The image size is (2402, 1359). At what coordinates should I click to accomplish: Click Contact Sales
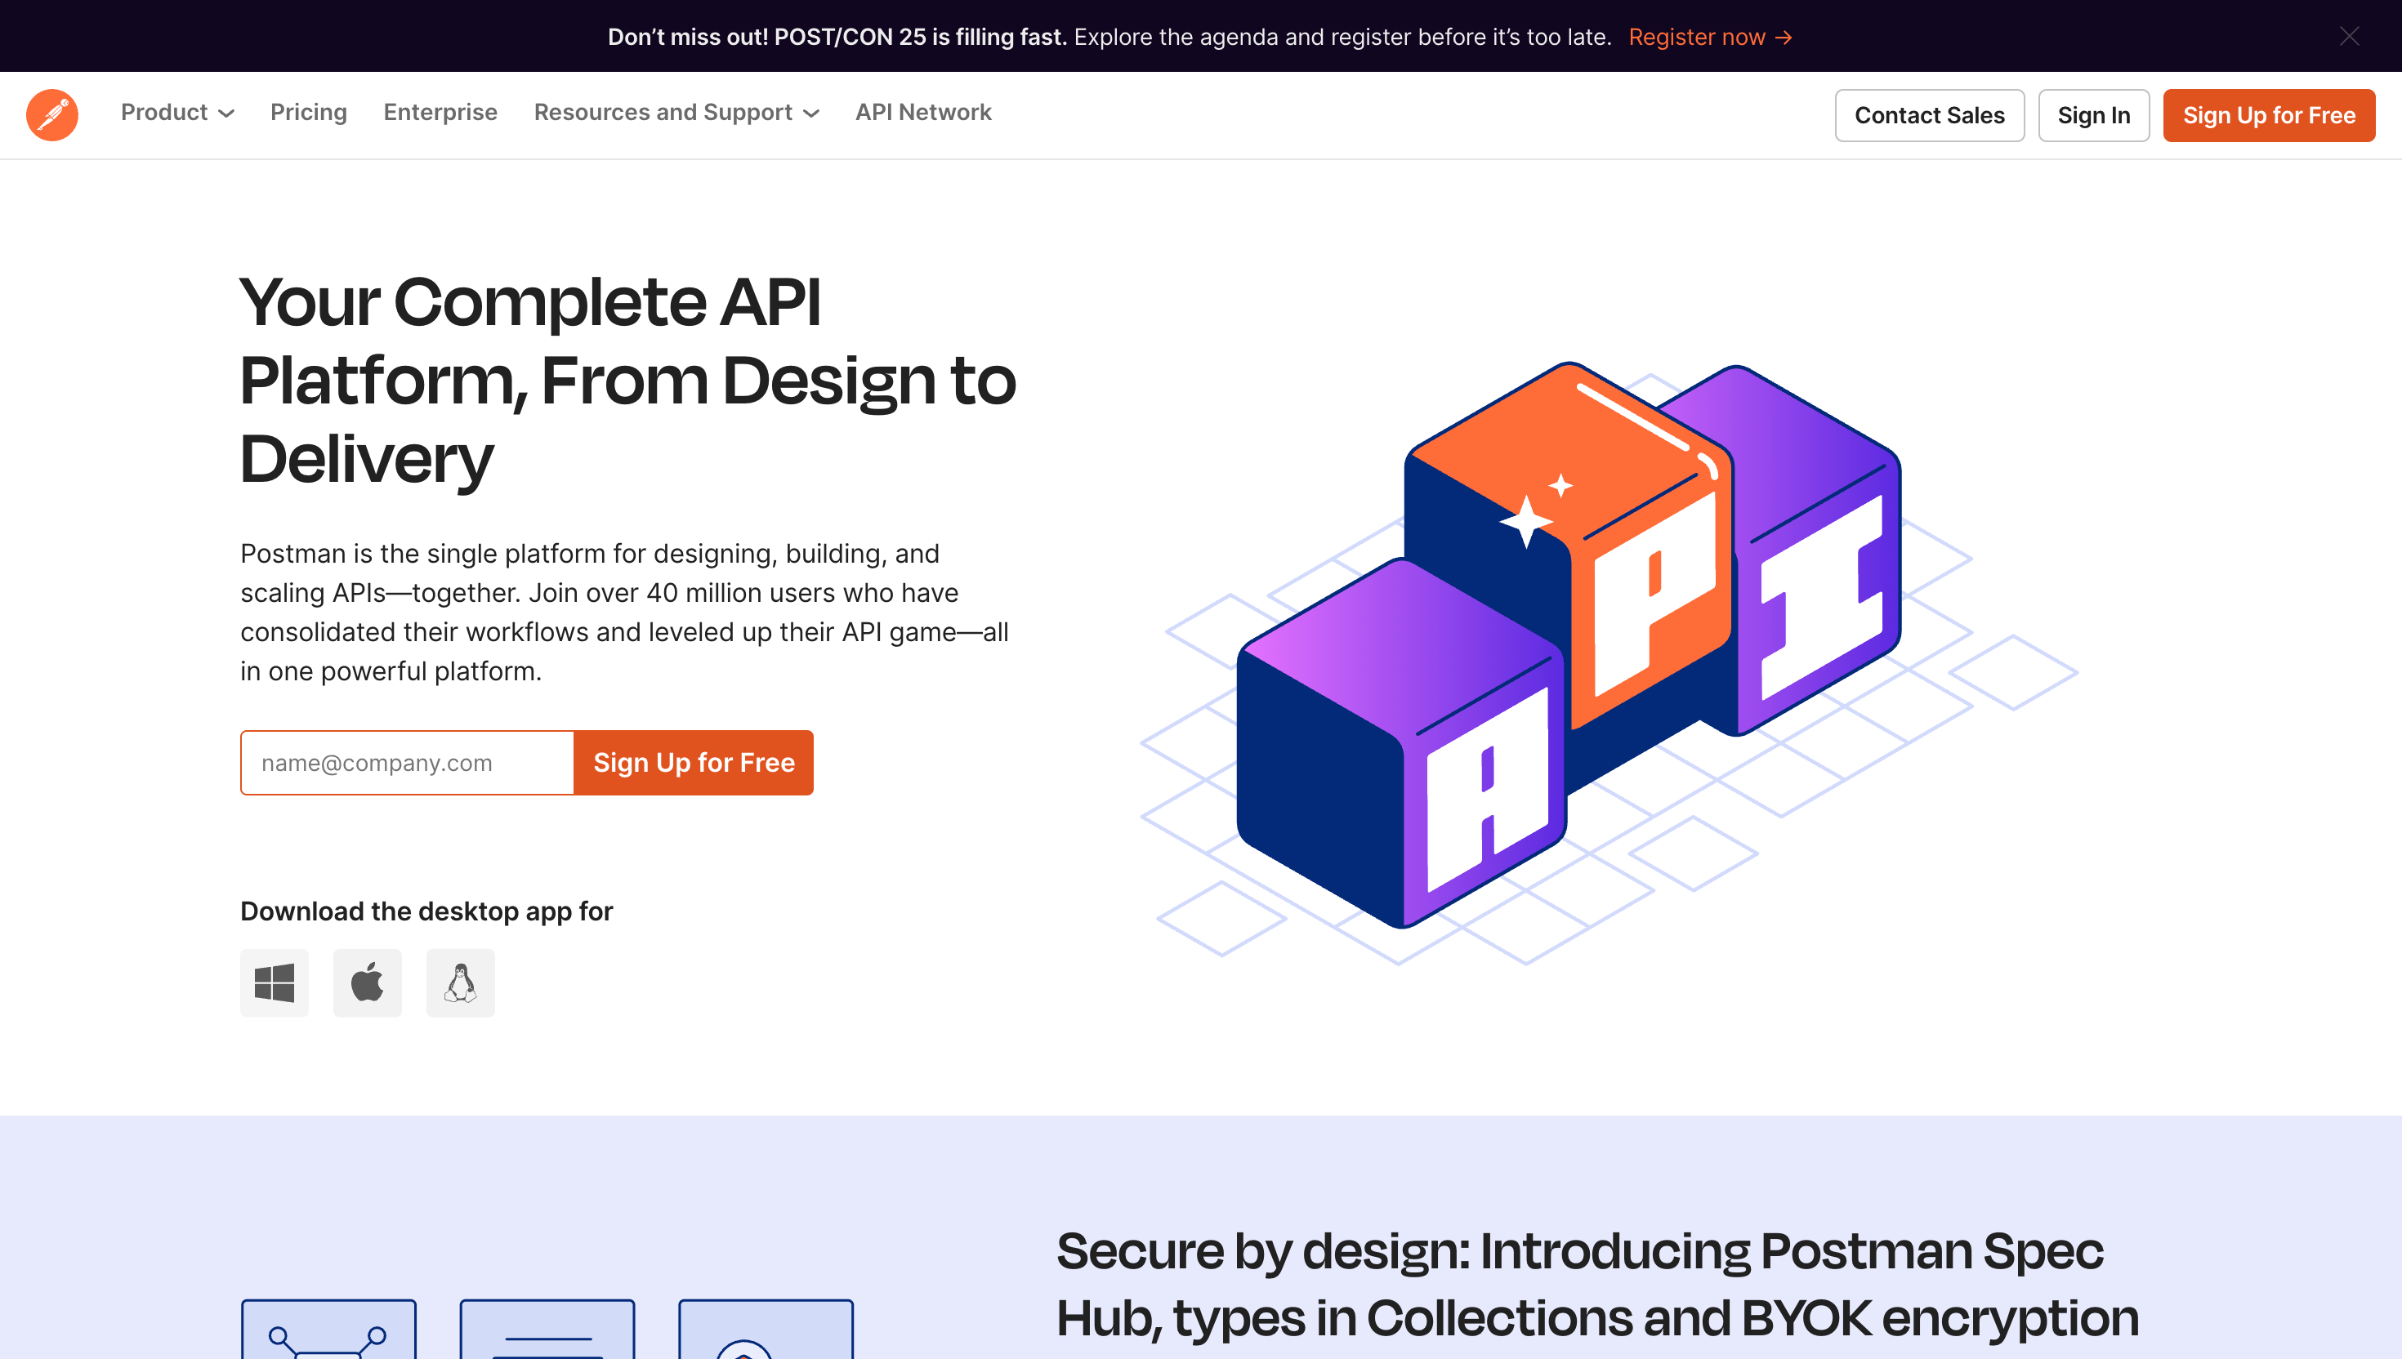1929,115
